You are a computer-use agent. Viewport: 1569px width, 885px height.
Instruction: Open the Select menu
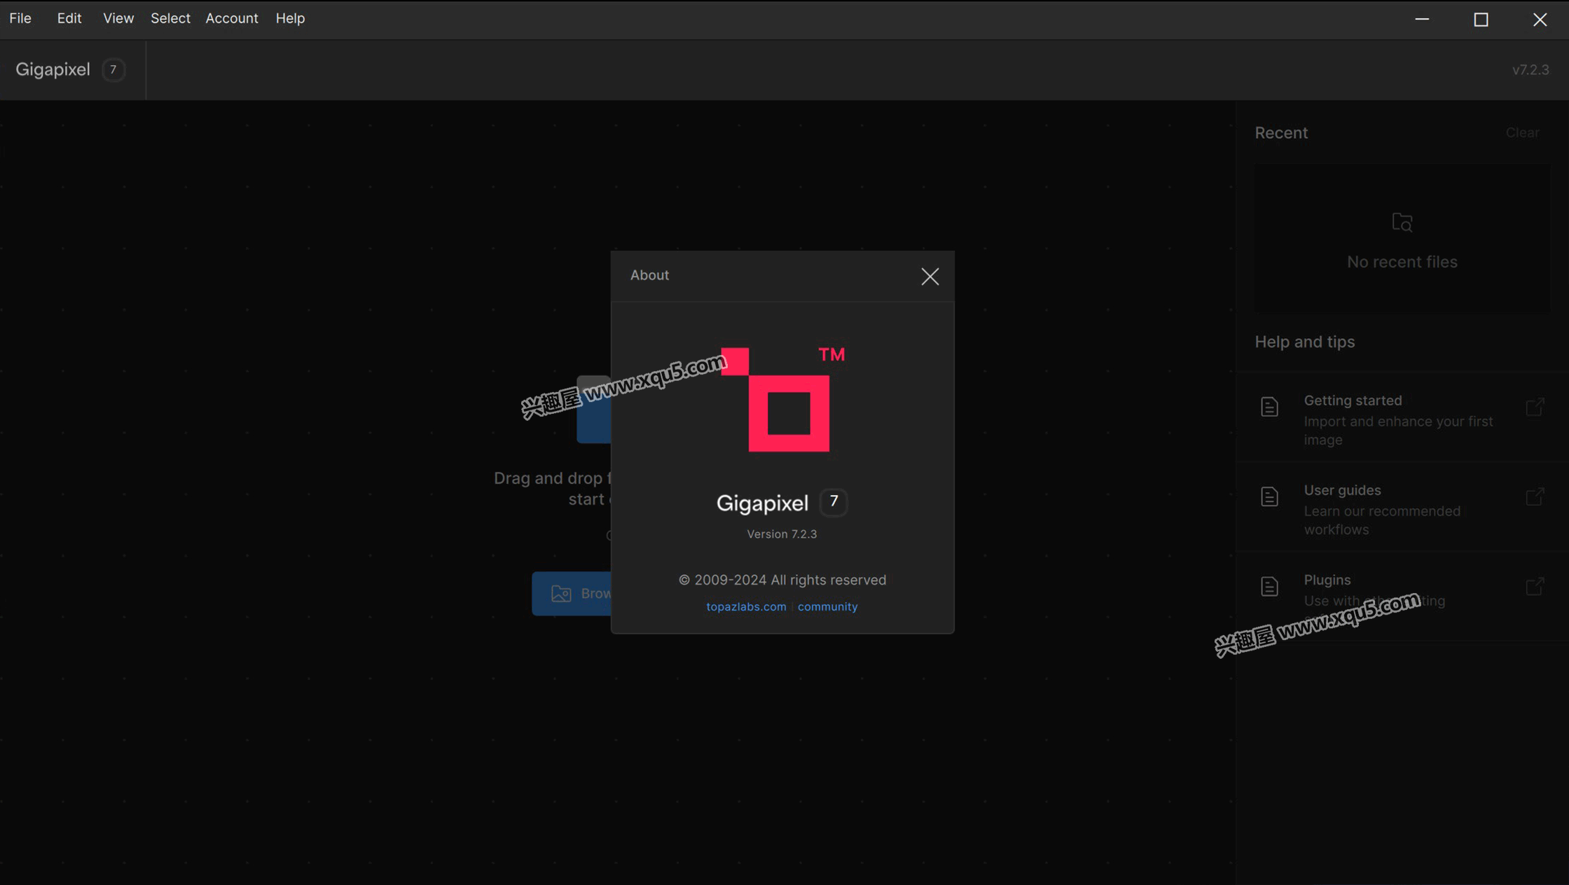170,18
